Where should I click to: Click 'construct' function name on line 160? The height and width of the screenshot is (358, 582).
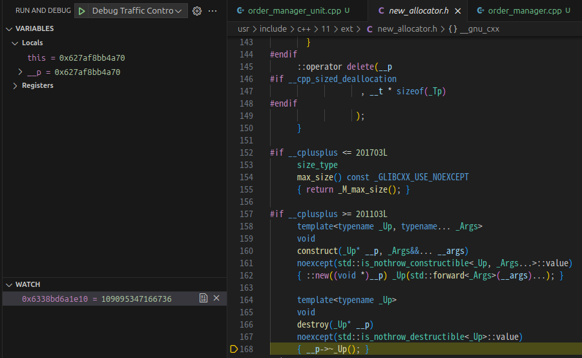click(317, 251)
